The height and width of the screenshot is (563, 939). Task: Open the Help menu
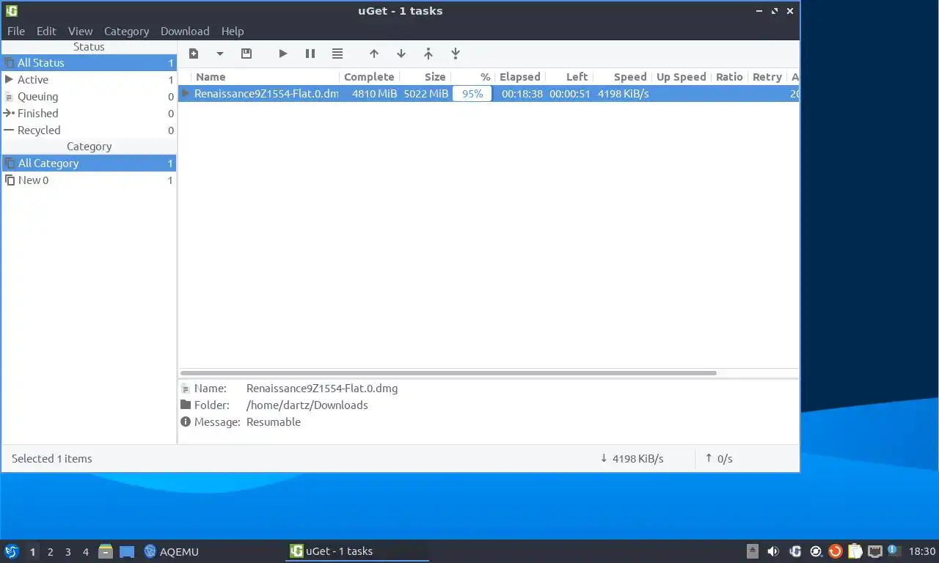(x=233, y=31)
